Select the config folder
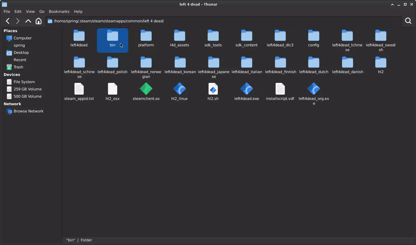This screenshot has height=245, width=416. tap(314, 39)
